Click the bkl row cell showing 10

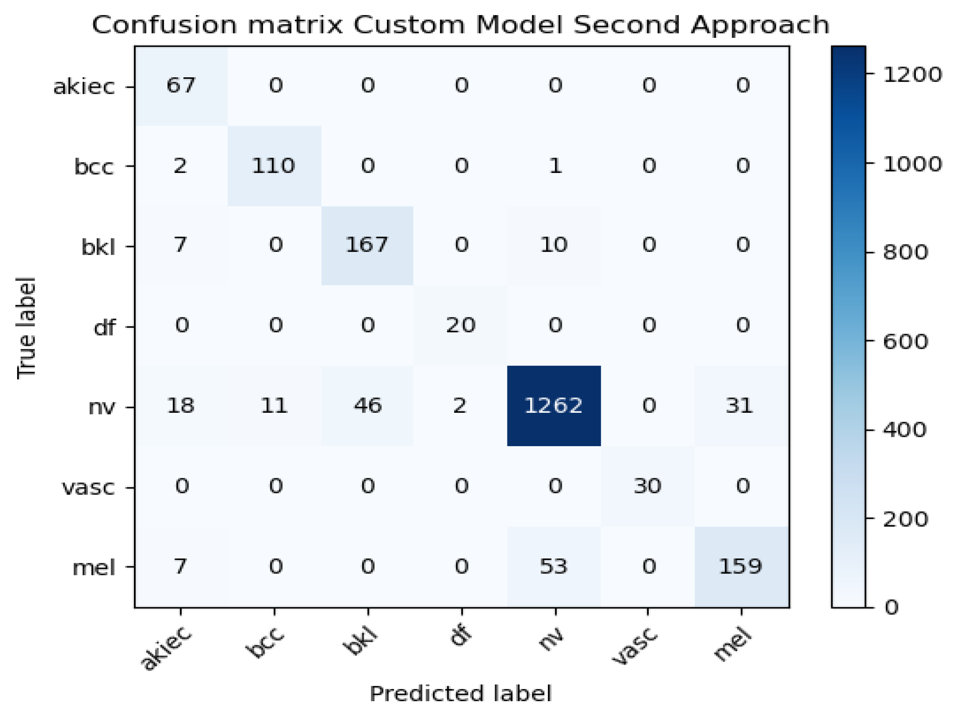(553, 245)
